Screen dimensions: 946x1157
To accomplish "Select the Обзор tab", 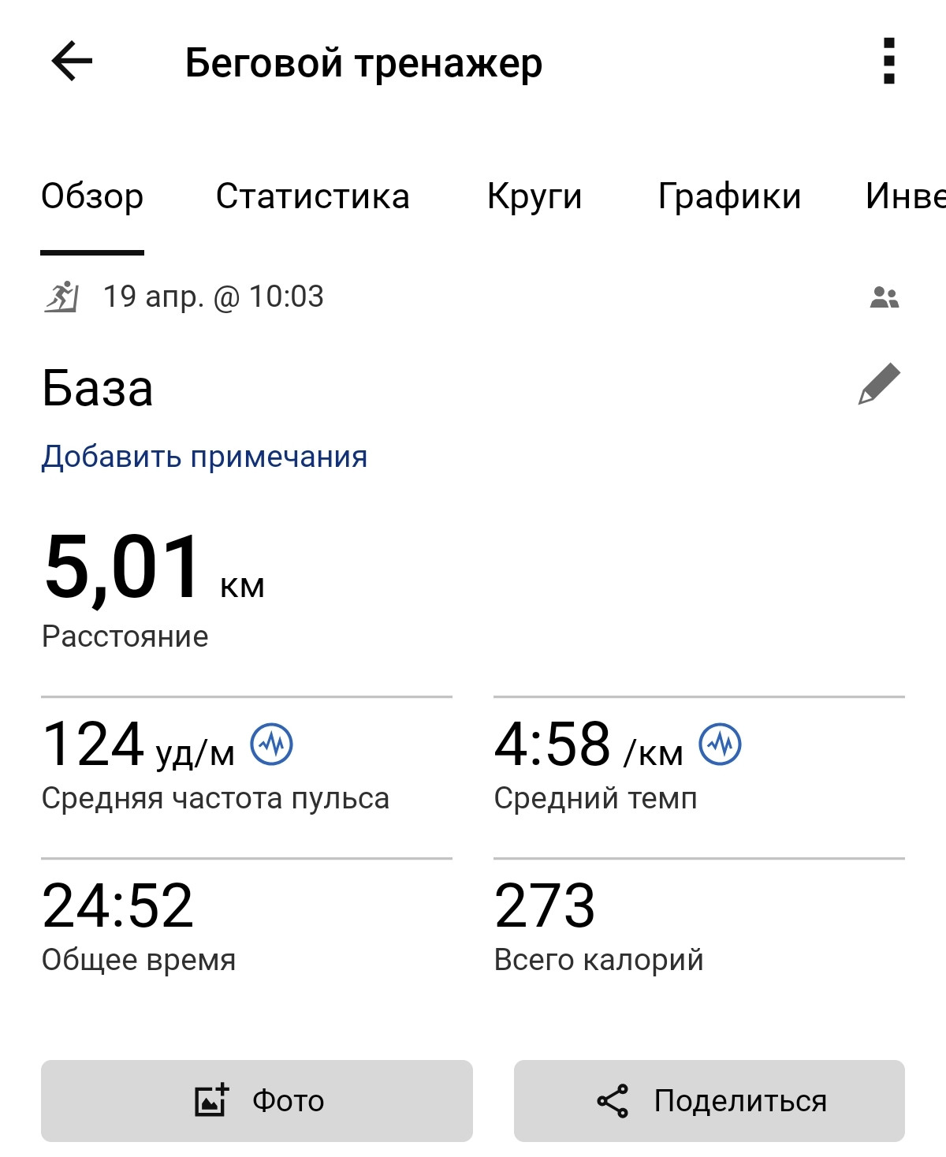I will point(92,196).
